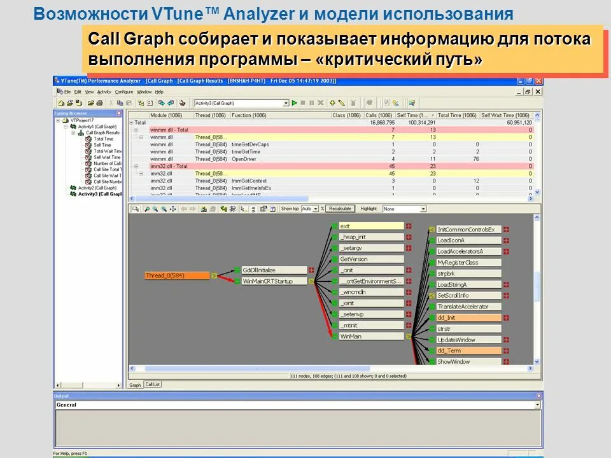This screenshot has width=611, height=458.
Task: Click the first zoom magnifier icon after Find
Action: click(155, 209)
